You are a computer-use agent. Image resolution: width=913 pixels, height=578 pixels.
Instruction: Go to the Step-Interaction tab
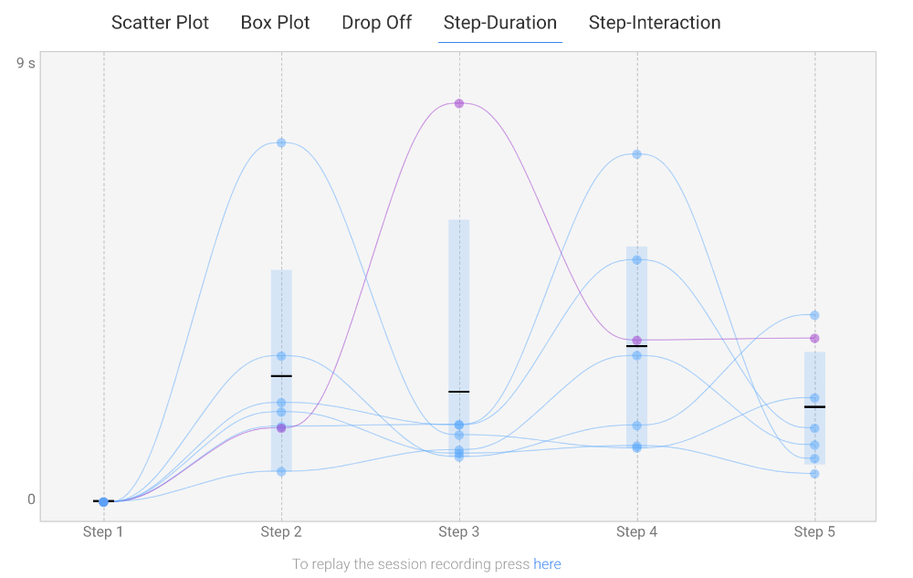coord(654,23)
